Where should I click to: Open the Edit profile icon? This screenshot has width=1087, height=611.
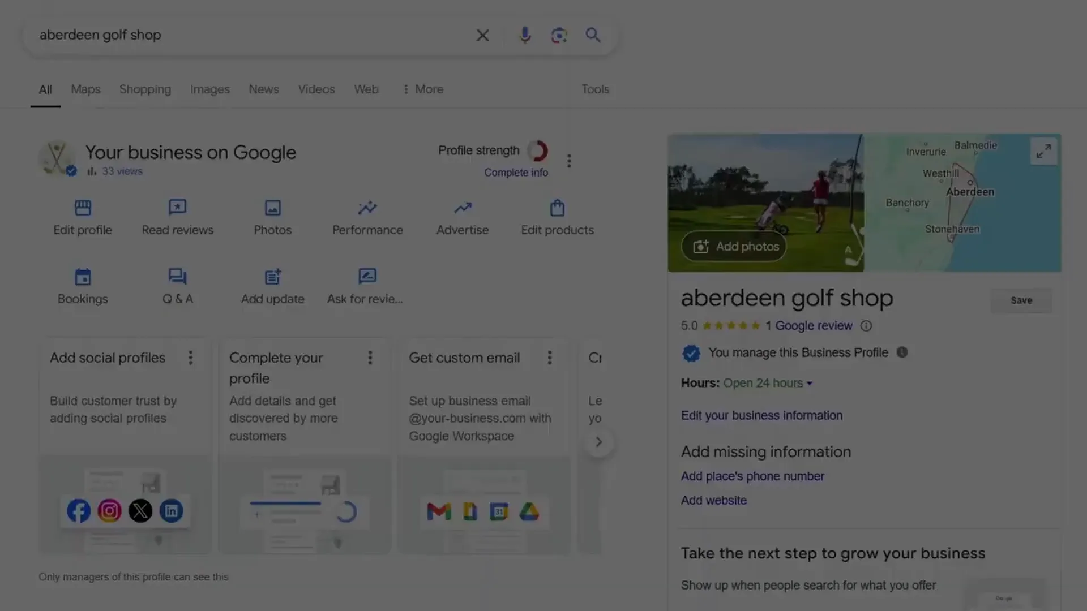83,208
